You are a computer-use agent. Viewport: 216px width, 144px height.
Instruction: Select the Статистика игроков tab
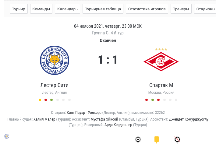pyautogui.click(x=147, y=9)
